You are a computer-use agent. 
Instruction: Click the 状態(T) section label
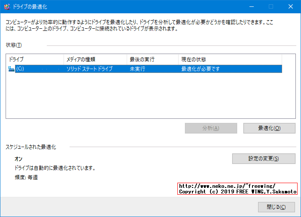pyautogui.click(x=14, y=45)
